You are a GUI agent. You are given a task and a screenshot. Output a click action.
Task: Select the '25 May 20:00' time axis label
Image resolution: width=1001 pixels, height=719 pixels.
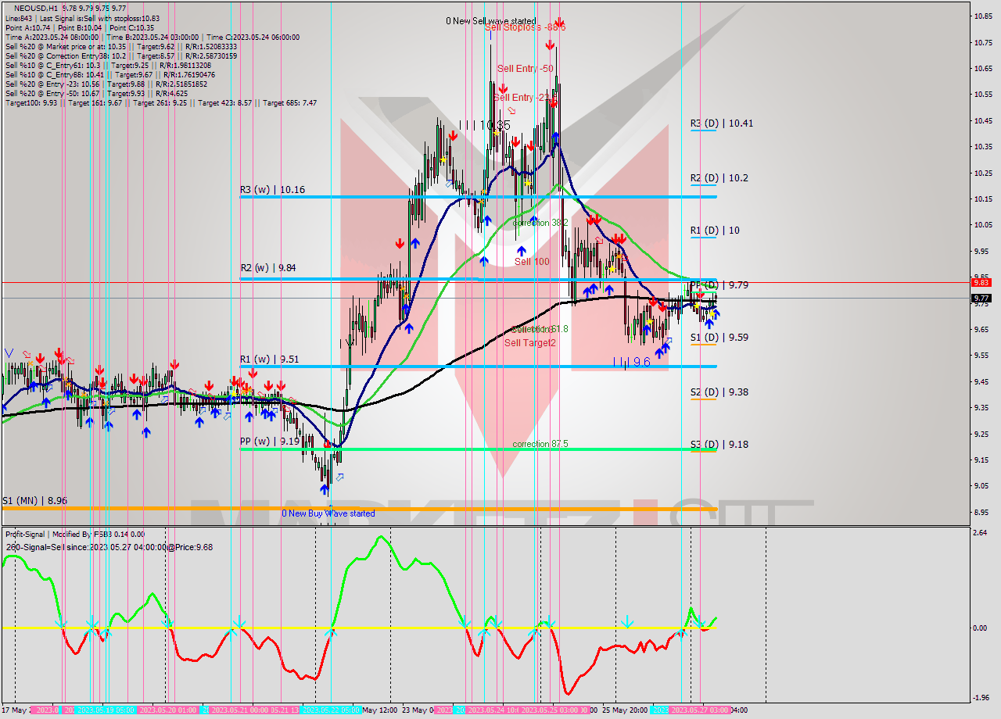[x=624, y=710]
